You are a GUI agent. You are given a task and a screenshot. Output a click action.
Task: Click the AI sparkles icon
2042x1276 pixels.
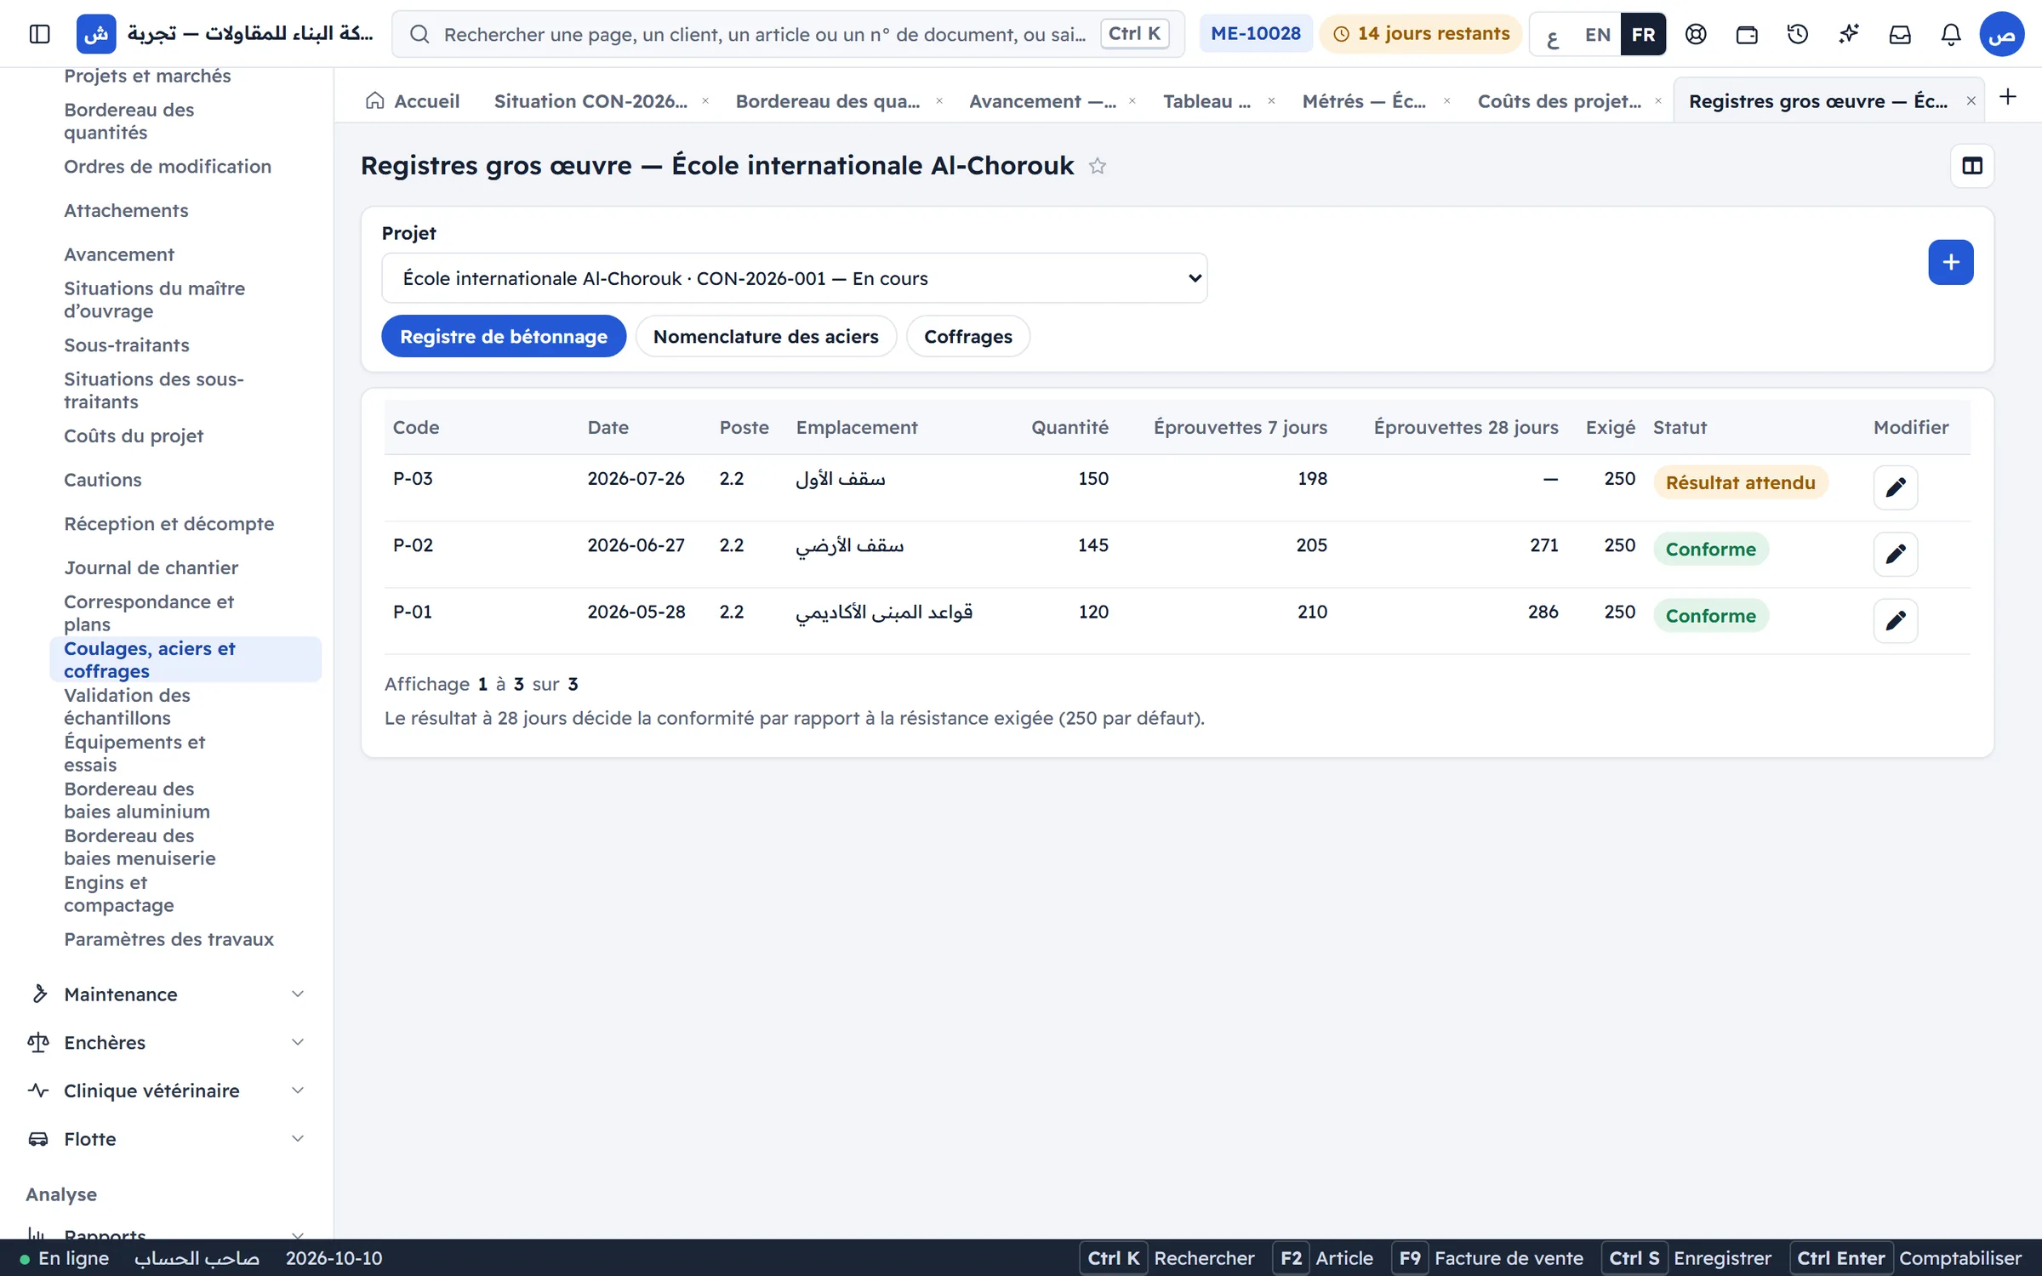[x=1849, y=34]
